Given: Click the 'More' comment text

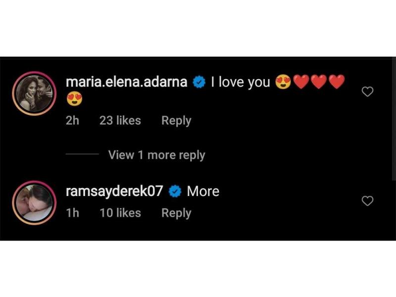Looking at the screenshot, I should click(x=203, y=192).
